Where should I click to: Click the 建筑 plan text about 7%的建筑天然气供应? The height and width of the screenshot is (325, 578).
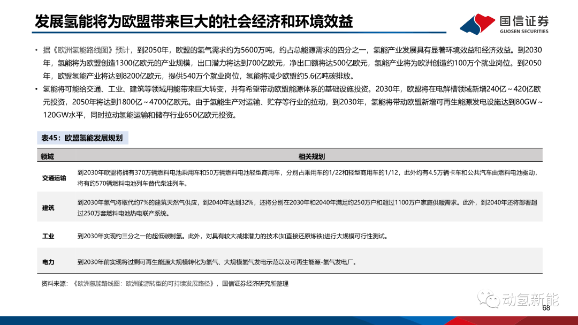[307, 208]
